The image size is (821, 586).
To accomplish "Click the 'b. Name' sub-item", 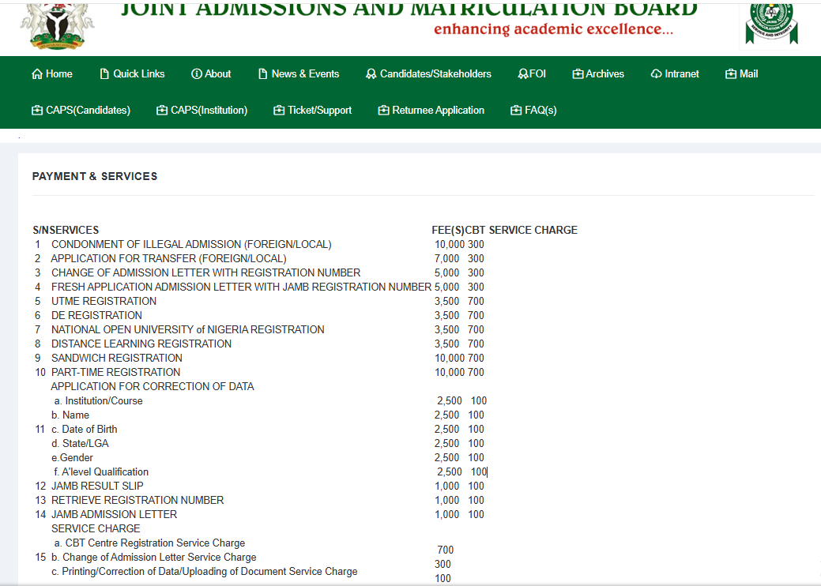I will click(70, 415).
